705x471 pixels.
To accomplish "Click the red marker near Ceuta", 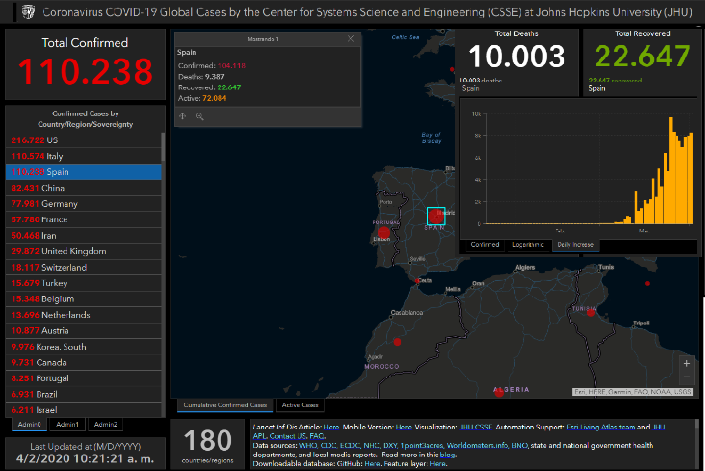I will [417, 280].
